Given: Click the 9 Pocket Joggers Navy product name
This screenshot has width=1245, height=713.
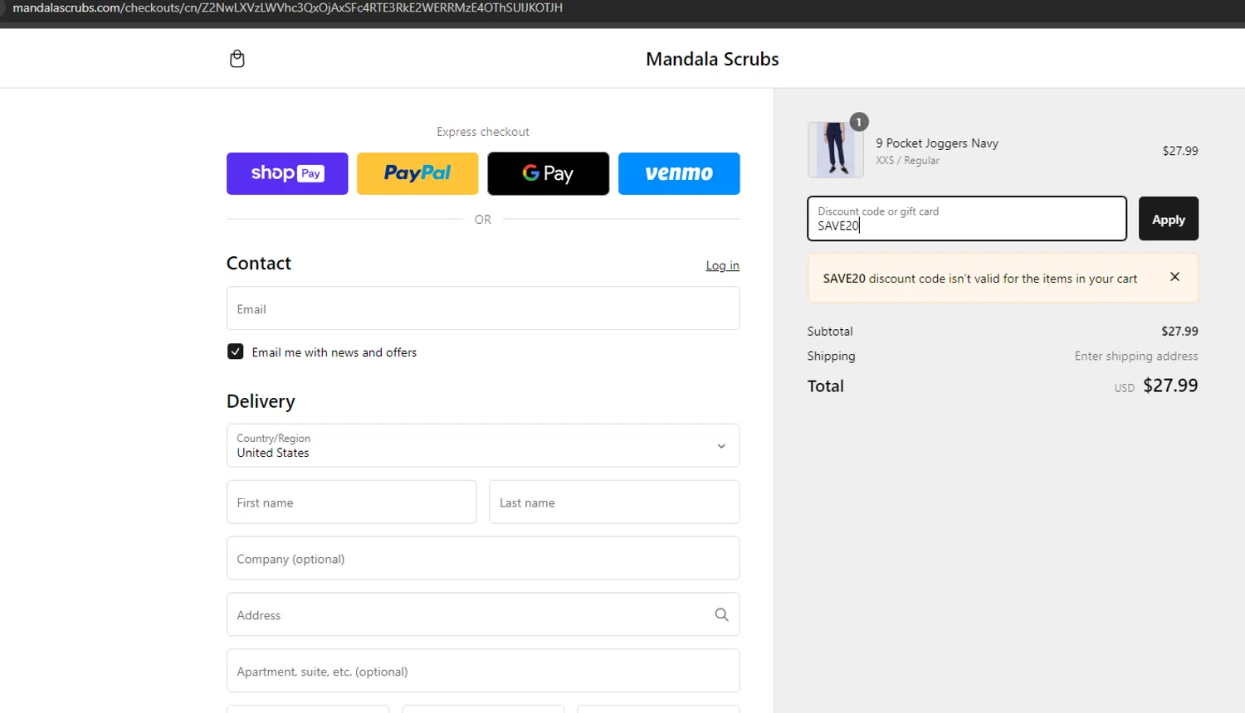Looking at the screenshot, I should click(937, 143).
